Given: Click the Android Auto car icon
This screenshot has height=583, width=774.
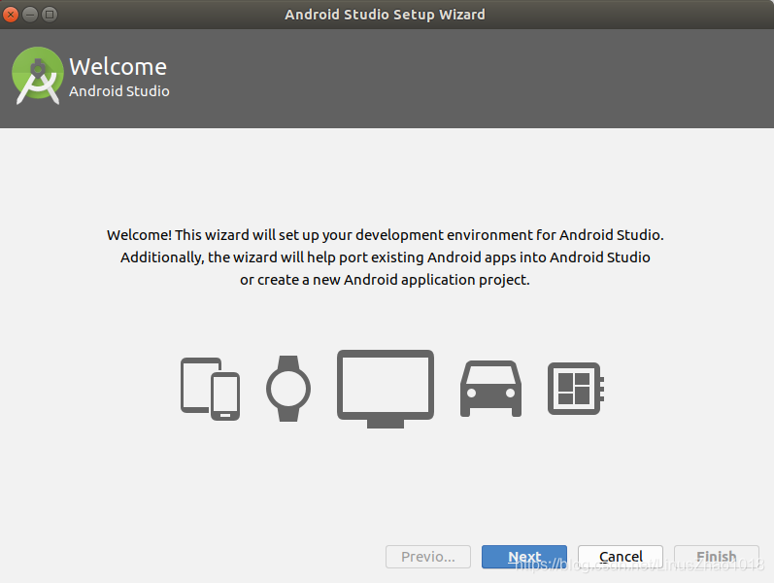Looking at the screenshot, I should [490, 389].
